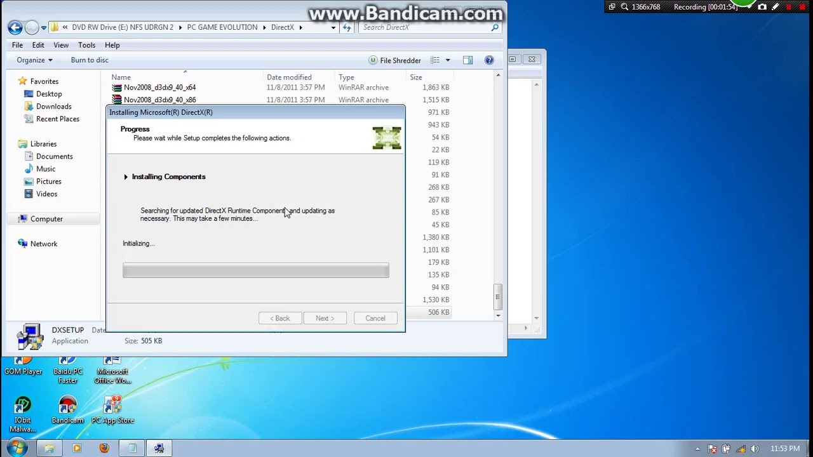Screen dimensions: 813x457
Task: Click the 11:53 PM tray clock
Action: point(785,449)
